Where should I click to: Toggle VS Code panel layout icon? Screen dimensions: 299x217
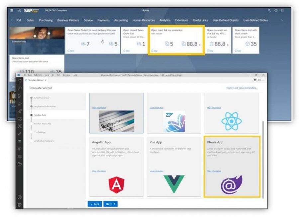pos(255,80)
